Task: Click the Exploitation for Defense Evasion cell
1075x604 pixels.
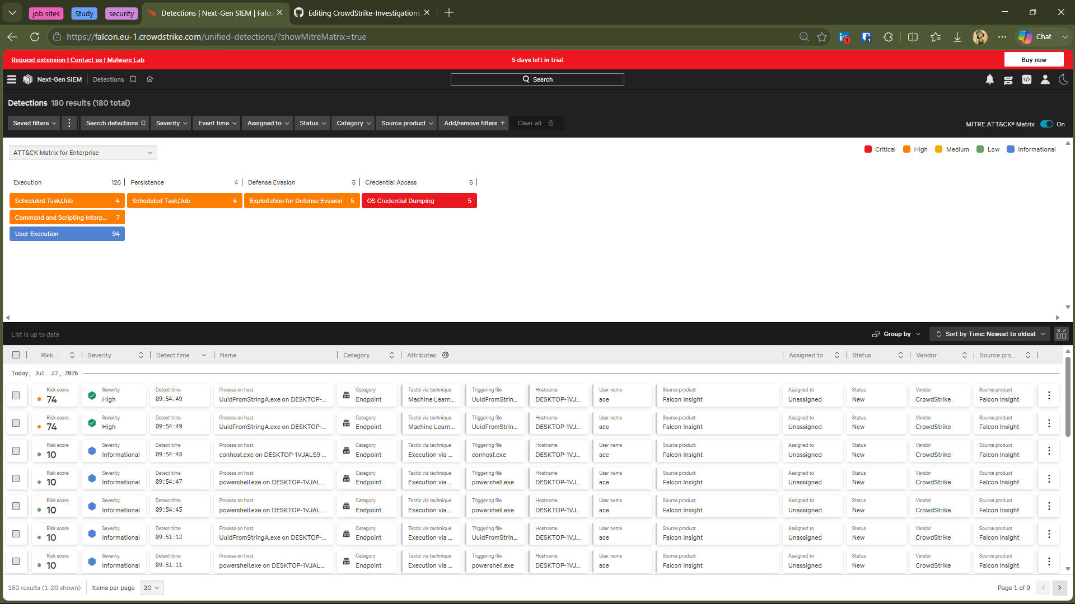Action: (302, 201)
